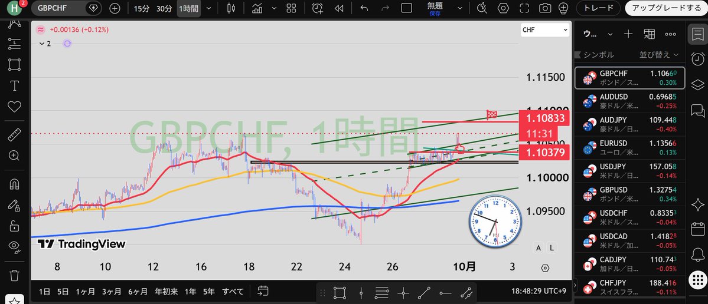Open chart settings hexagon icon
The width and height of the screenshot is (708, 304).
pos(503,8)
